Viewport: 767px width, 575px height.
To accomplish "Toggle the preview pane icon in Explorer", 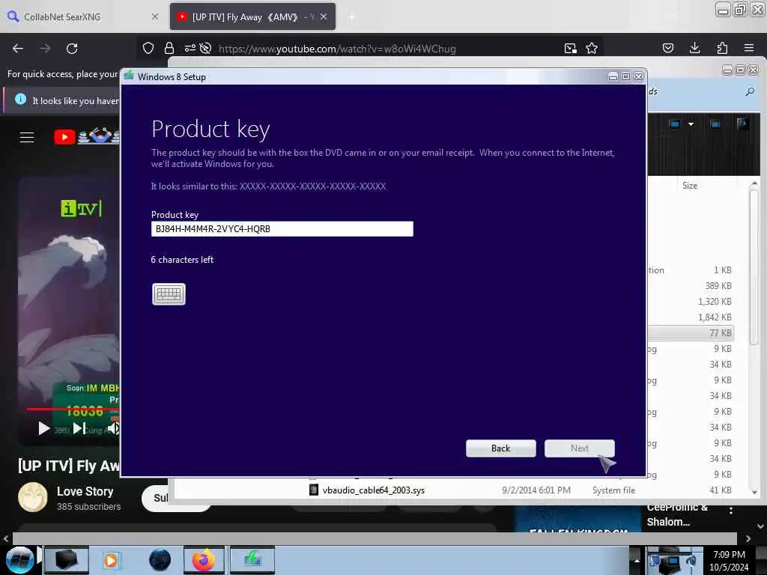I will point(715,124).
